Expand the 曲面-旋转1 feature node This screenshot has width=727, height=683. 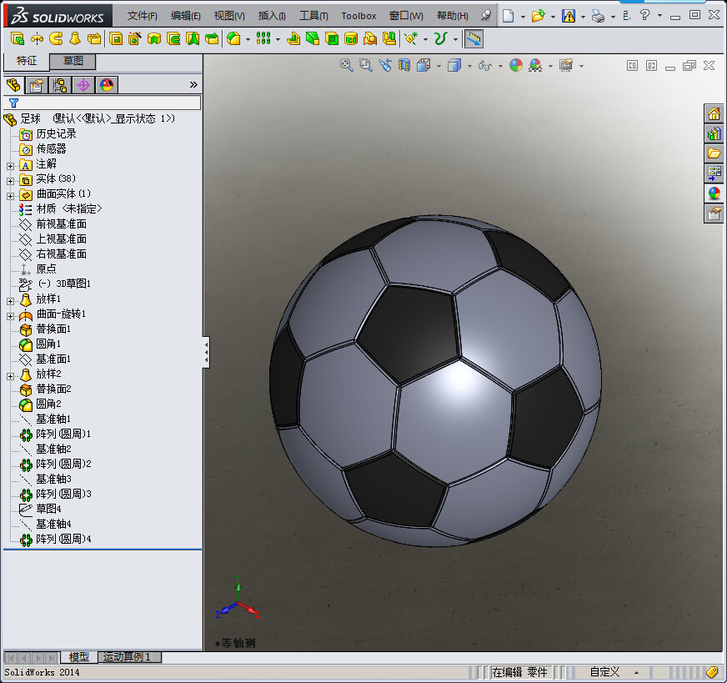click(x=10, y=316)
